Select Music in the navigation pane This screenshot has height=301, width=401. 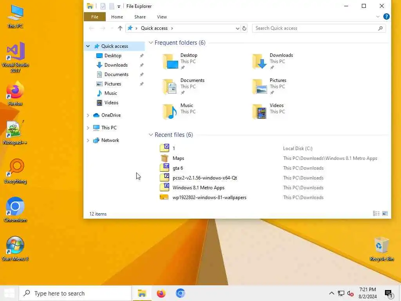[x=110, y=93]
